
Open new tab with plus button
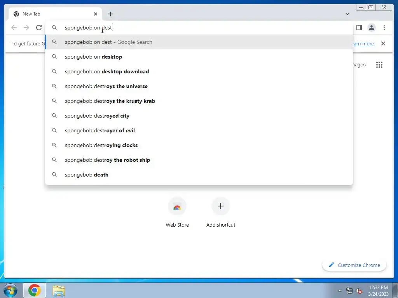[110, 14]
